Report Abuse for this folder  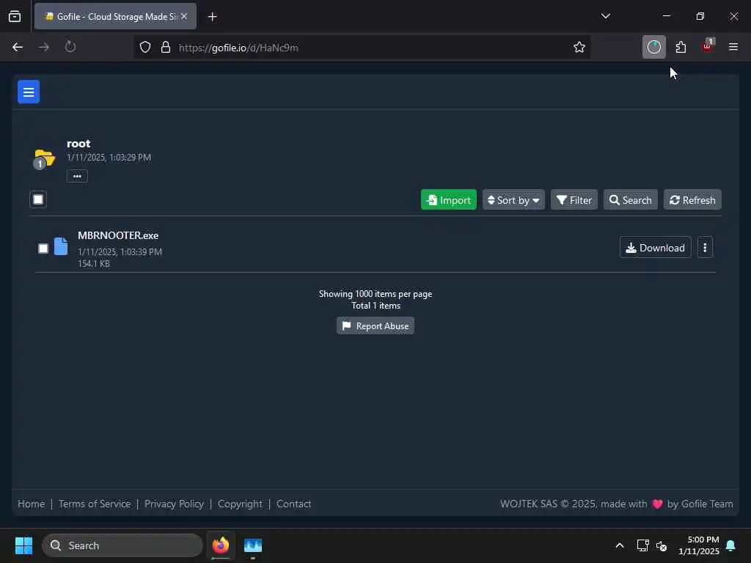pyautogui.click(x=375, y=326)
